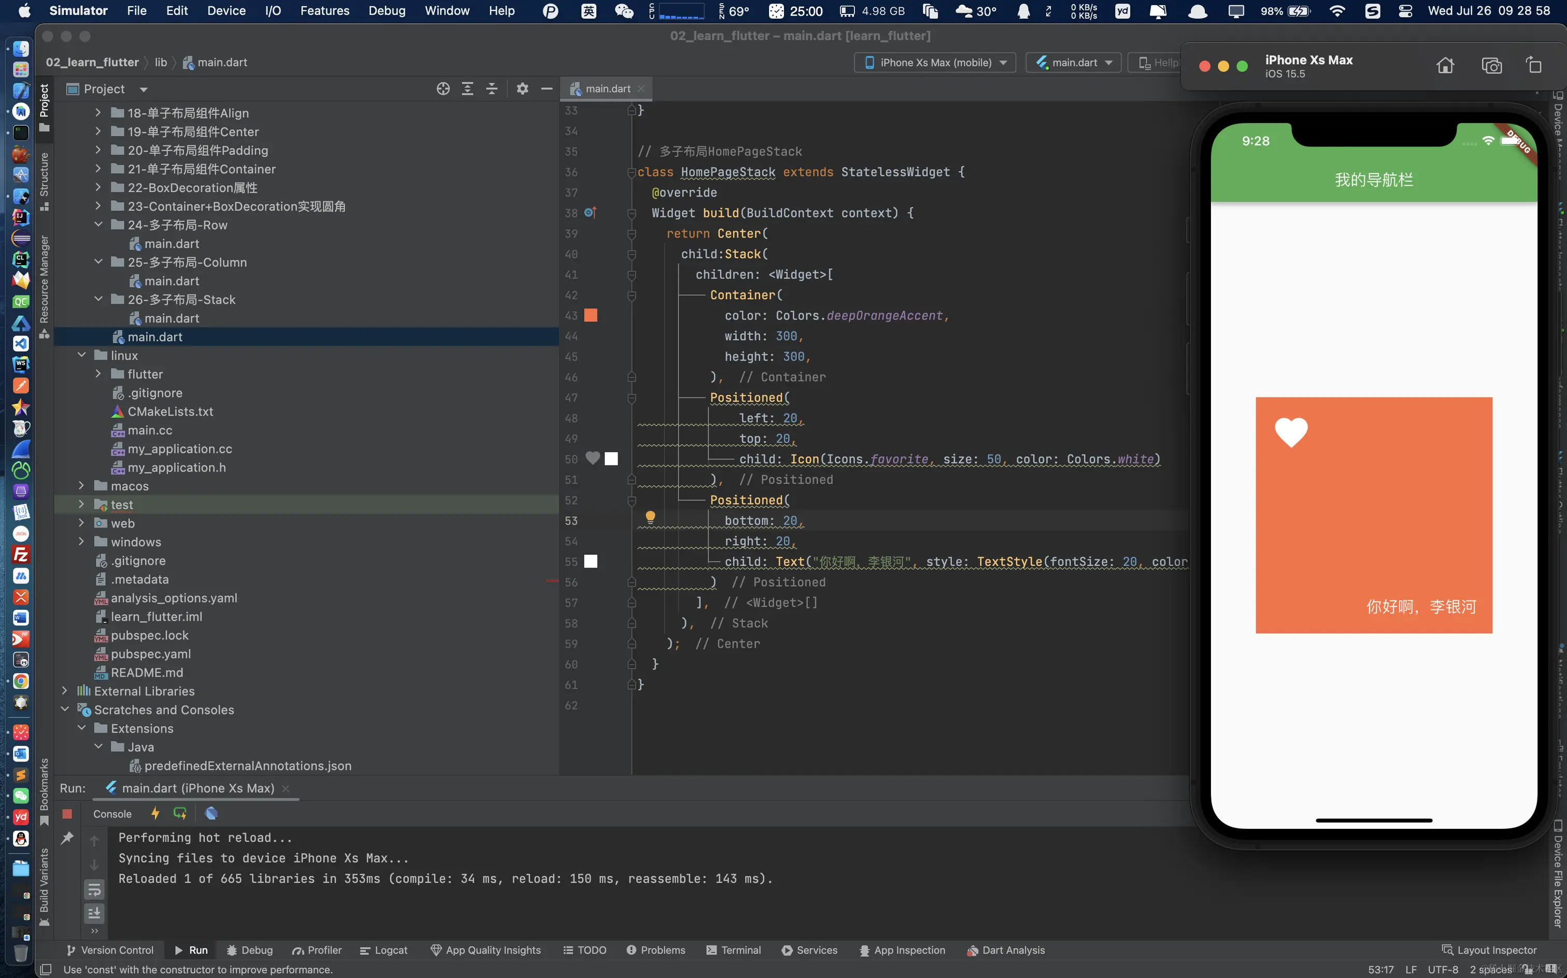The image size is (1567, 978).
Task: Click the Flutter Hot Reload lightning icon
Action: click(x=155, y=813)
